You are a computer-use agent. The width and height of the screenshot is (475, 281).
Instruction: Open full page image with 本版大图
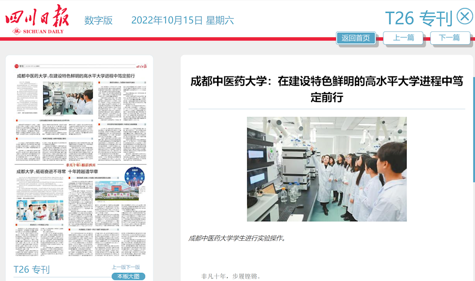[x=128, y=276]
